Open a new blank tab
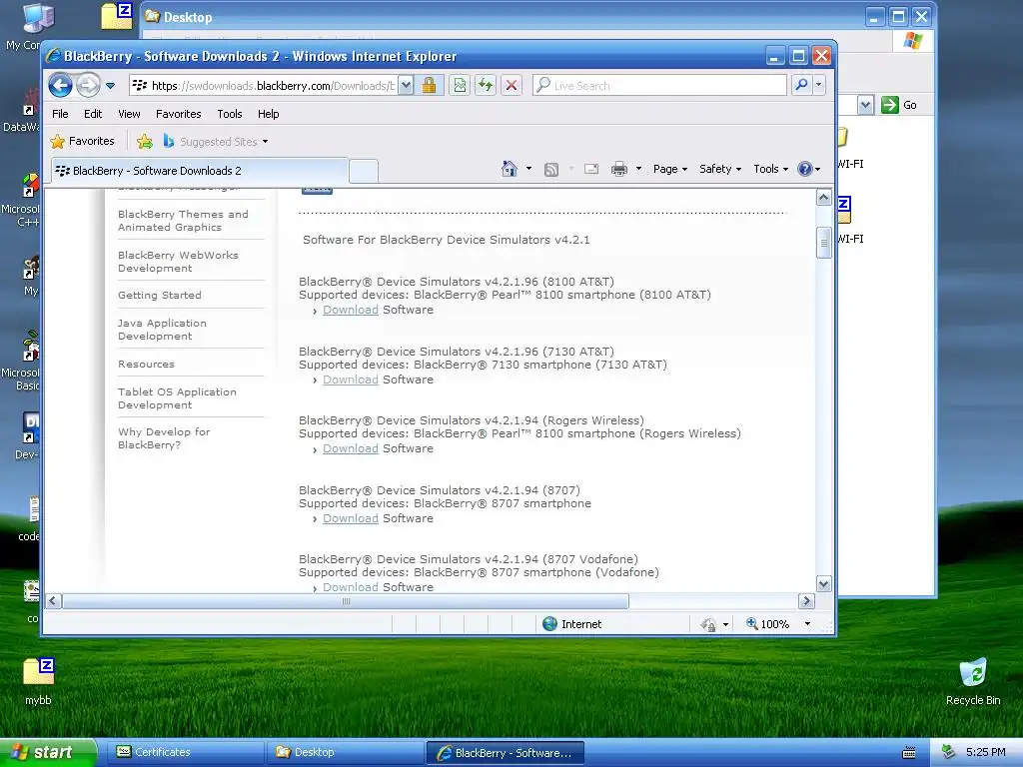 [x=364, y=172]
